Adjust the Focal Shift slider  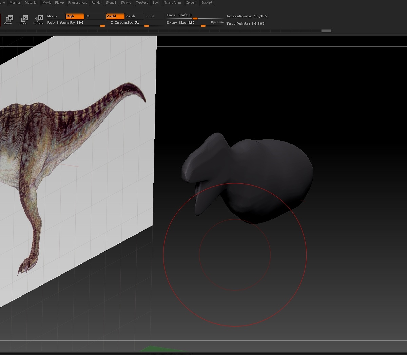pos(194,16)
